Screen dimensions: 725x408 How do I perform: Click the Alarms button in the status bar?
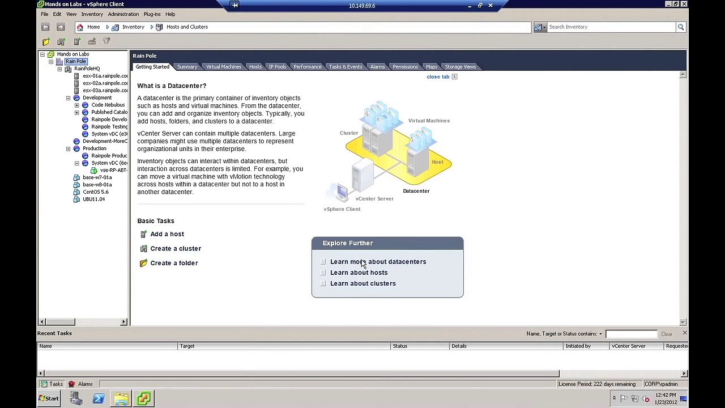pos(80,384)
